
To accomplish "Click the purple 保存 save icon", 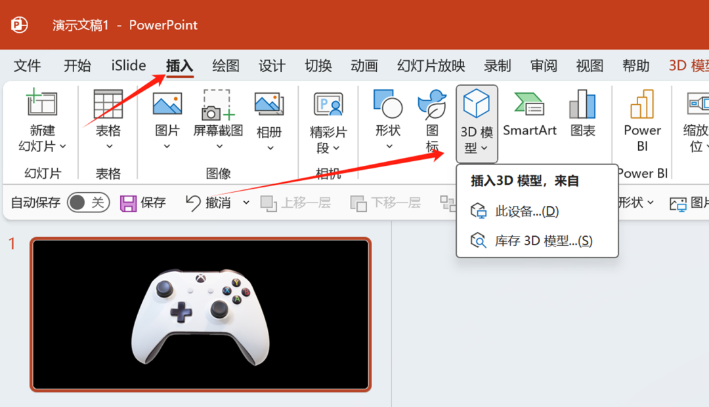I will pyautogui.click(x=129, y=203).
